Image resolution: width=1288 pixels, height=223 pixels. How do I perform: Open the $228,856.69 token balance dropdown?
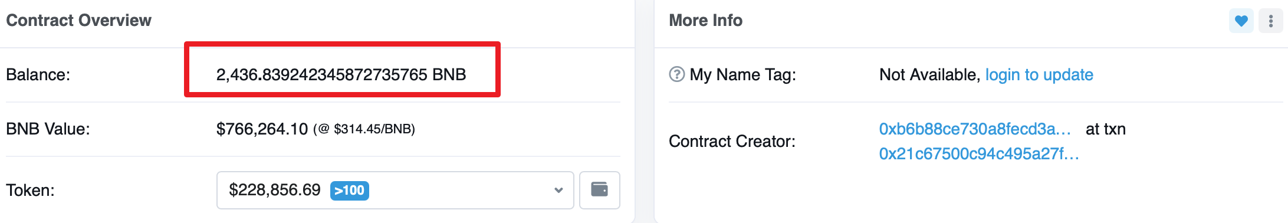pos(395,190)
